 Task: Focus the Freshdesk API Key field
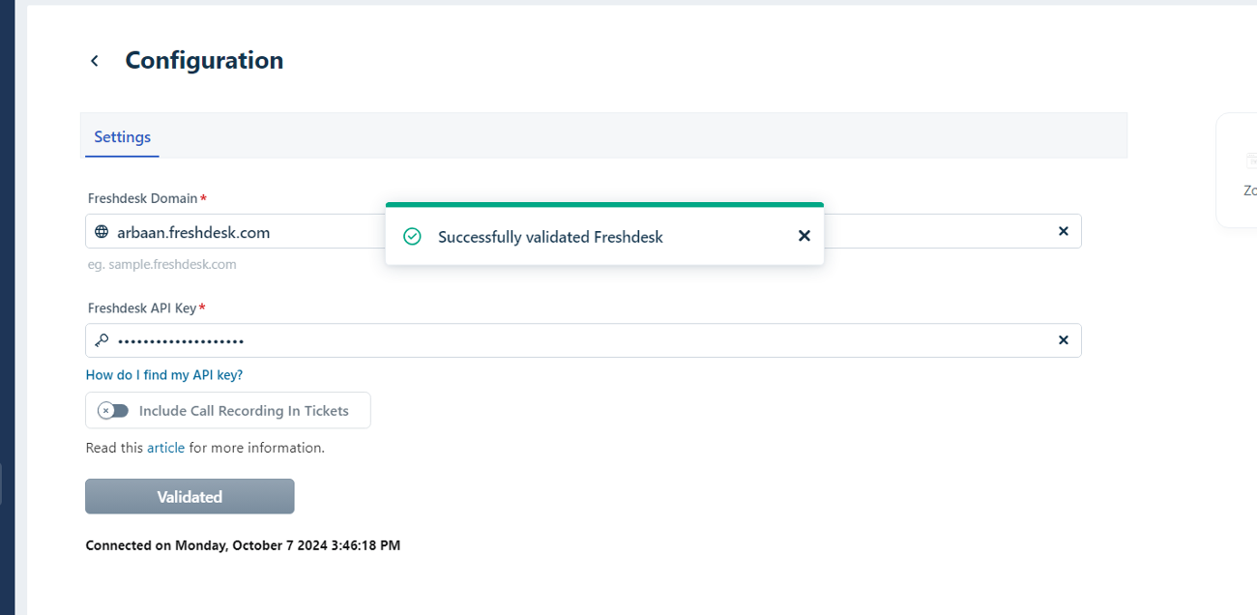pos(583,340)
